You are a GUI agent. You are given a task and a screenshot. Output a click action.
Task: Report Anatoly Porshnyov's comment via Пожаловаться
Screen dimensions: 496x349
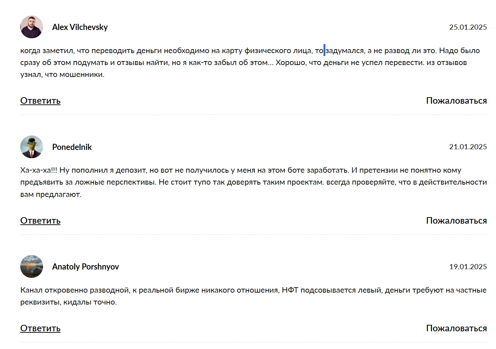coord(456,328)
